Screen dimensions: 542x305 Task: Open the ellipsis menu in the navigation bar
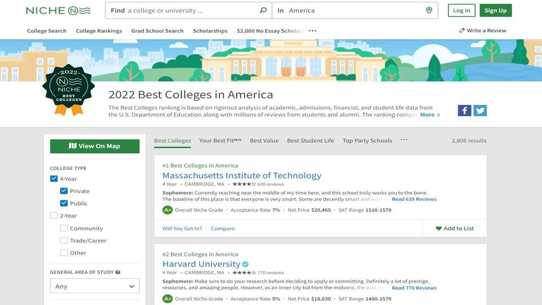pyautogui.click(x=312, y=31)
